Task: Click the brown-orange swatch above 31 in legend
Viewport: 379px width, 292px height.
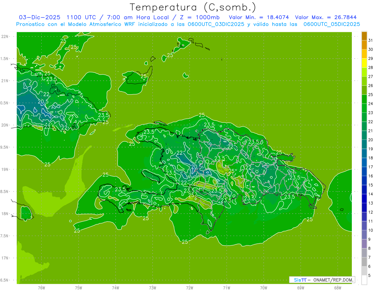Action: click(364, 36)
